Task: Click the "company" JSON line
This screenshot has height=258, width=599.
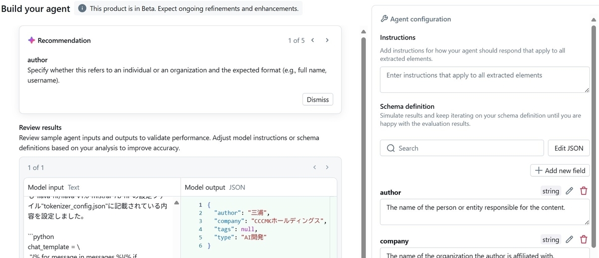Action: (270, 221)
